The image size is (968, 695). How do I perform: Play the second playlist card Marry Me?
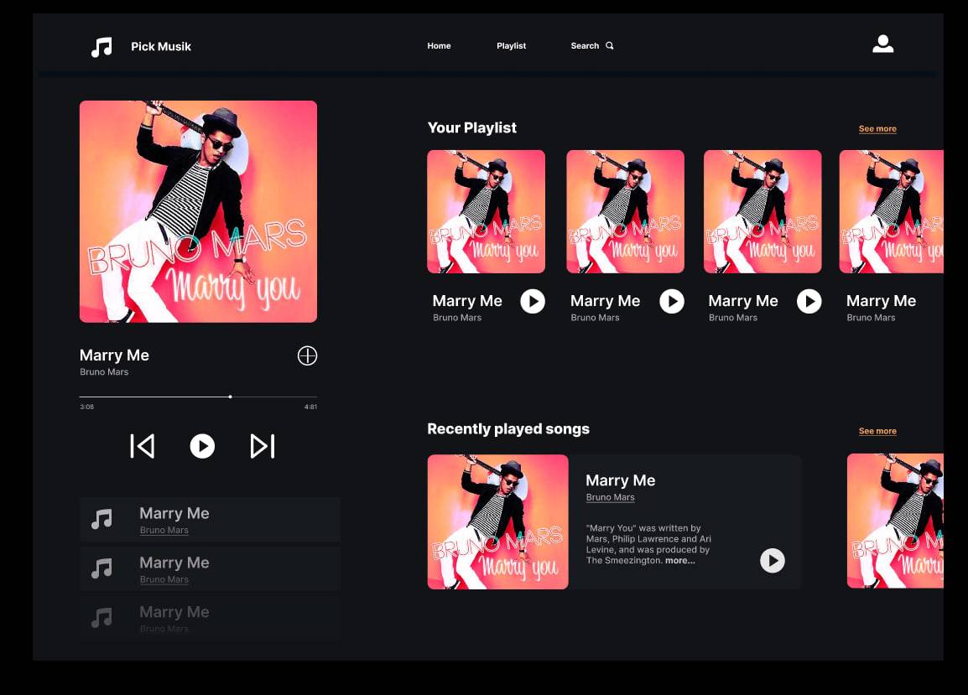tap(672, 302)
